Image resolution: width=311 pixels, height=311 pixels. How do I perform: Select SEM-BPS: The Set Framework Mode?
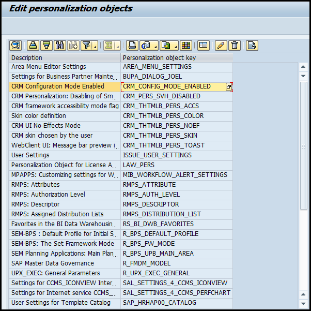click(x=65, y=244)
